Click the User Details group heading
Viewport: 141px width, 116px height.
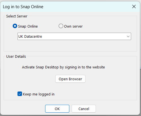pyautogui.click(x=16, y=57)
